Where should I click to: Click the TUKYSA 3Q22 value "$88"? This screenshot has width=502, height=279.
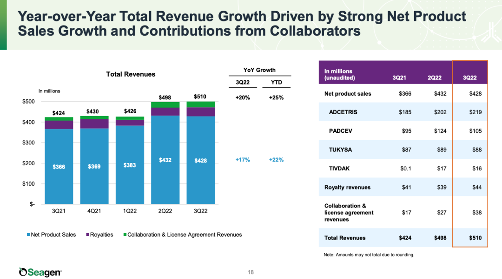point(477,150)
